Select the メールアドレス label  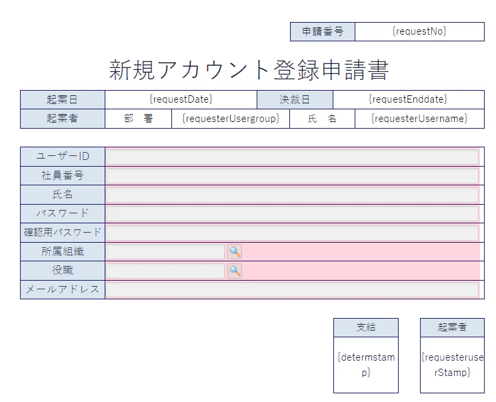tap(63, 290)
